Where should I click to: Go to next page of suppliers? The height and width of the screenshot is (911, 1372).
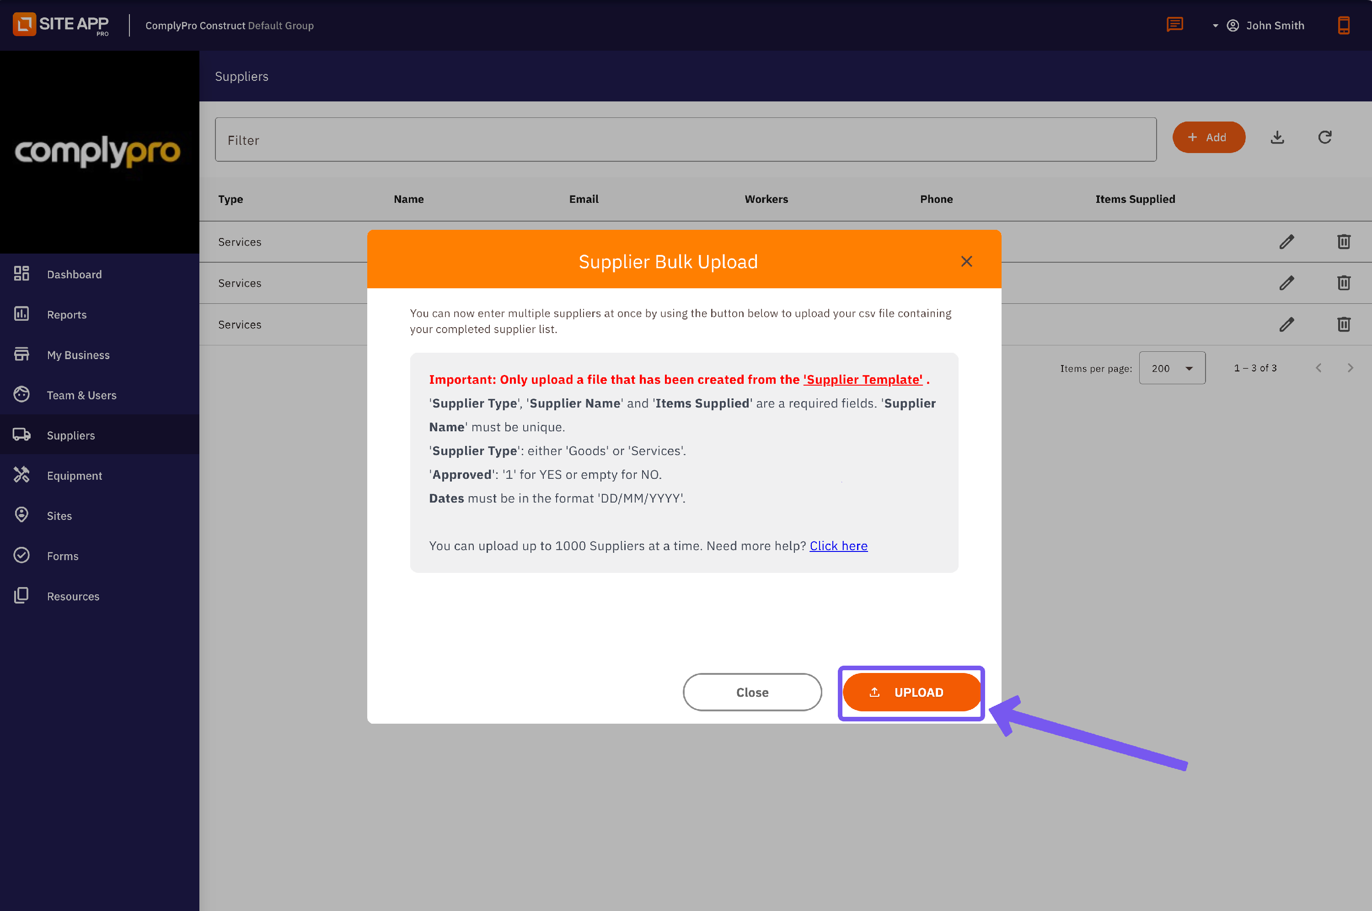click(1350, 368)
